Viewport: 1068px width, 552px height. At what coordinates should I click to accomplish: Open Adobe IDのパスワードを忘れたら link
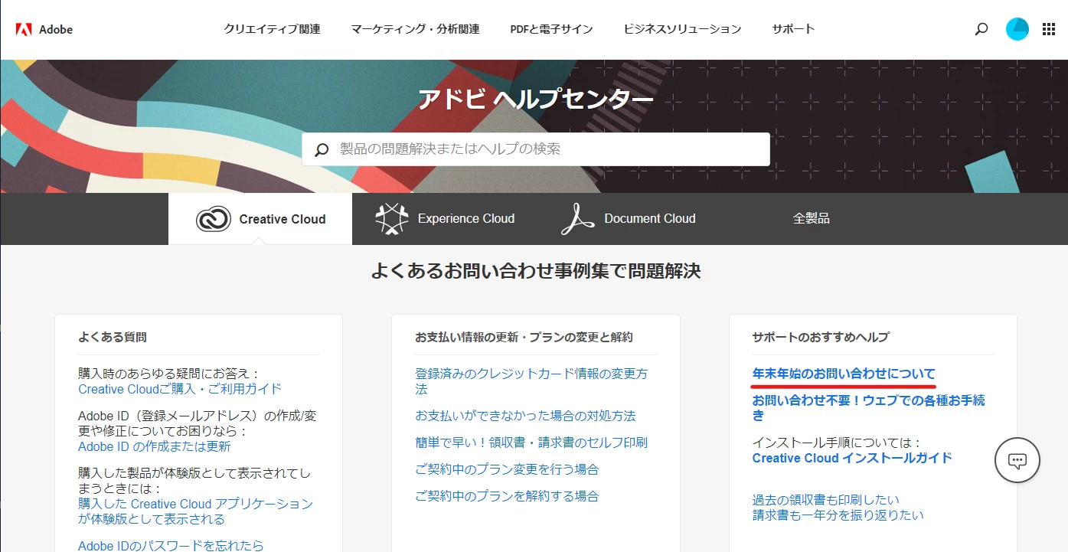[171, 545]
